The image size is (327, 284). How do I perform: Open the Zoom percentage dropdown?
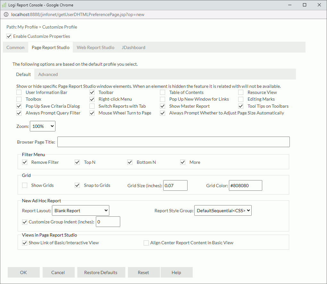tap(43, 126)
